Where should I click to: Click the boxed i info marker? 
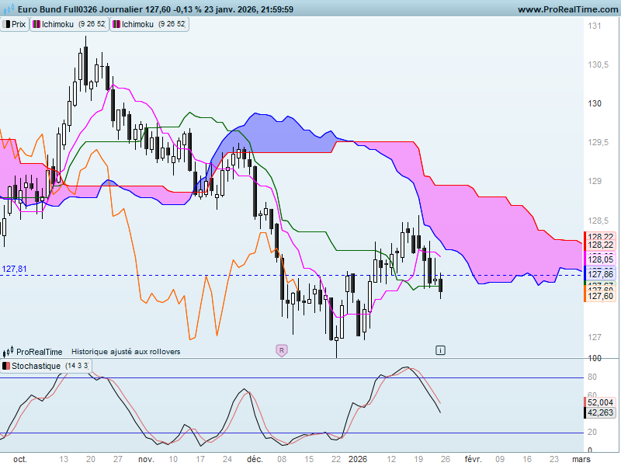(x=440, y=350)
